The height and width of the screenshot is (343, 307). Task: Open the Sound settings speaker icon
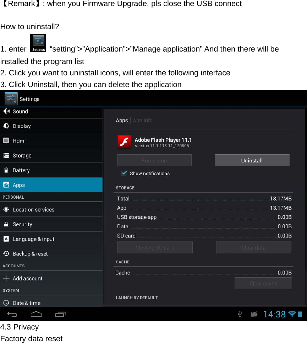click(6, 111)
